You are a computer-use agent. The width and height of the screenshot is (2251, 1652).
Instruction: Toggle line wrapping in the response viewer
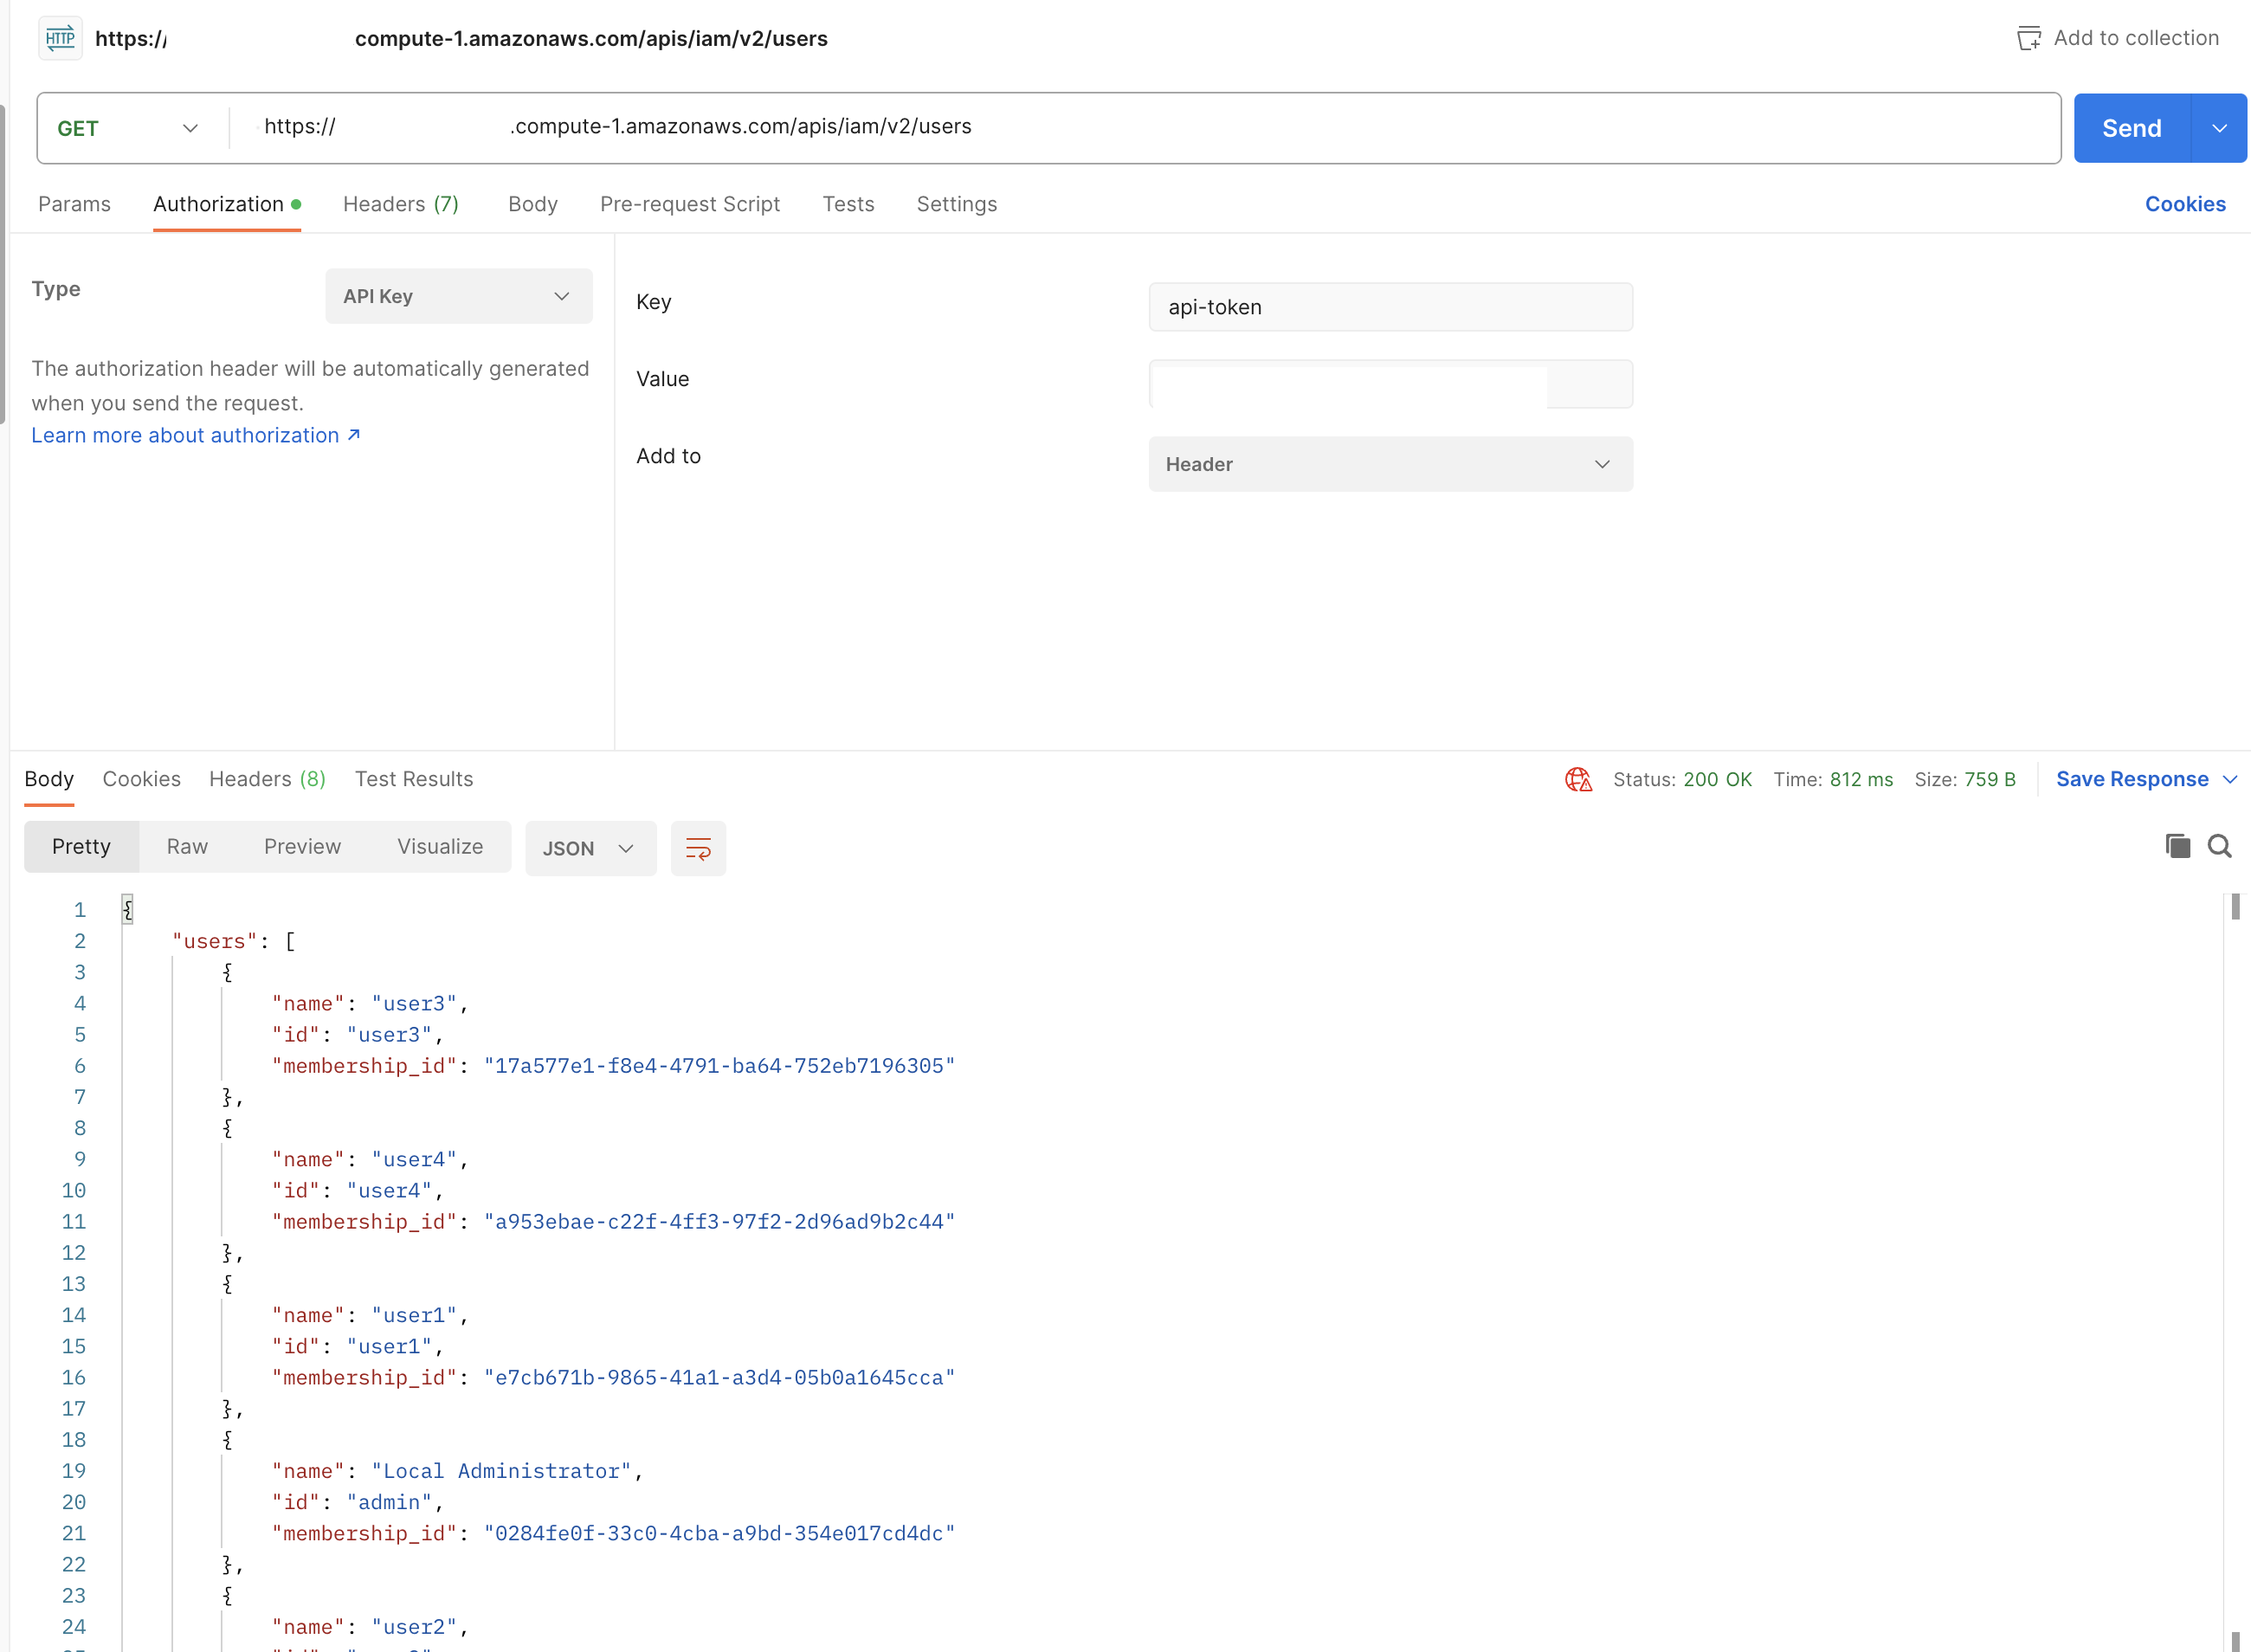click(697, 847)
